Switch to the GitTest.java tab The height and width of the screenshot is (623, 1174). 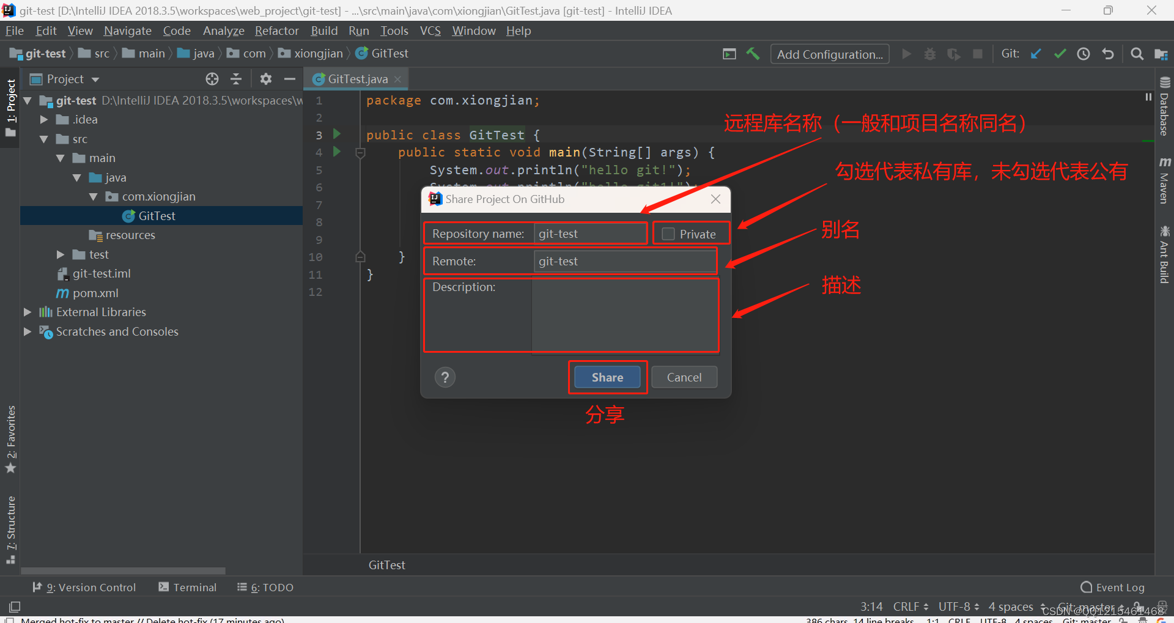(x=358, y=79)
